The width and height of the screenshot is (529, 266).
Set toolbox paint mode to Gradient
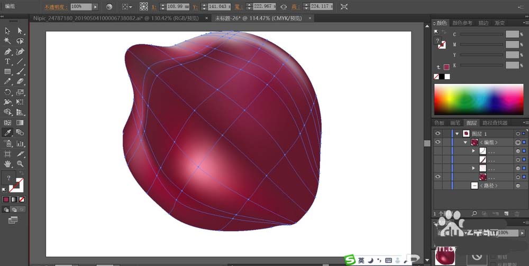14,199
